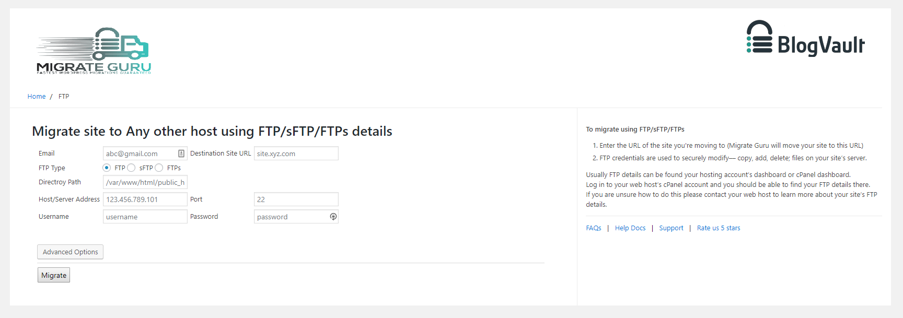Screen dimensions: 903x318
Task: Click the Host/Server Address field
Action: point(145,199)
